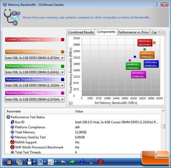Click the red NUMA Support icon
Image resolution: width=171 pixels, height=168 pixels.
[x=12, y=142]
